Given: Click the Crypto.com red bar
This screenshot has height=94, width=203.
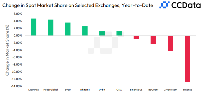Looking at the screenshot, I should point(171,43).
